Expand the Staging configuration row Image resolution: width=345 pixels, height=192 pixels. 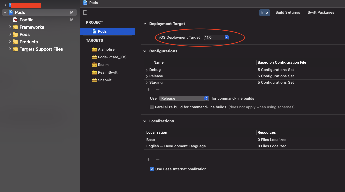146,82
